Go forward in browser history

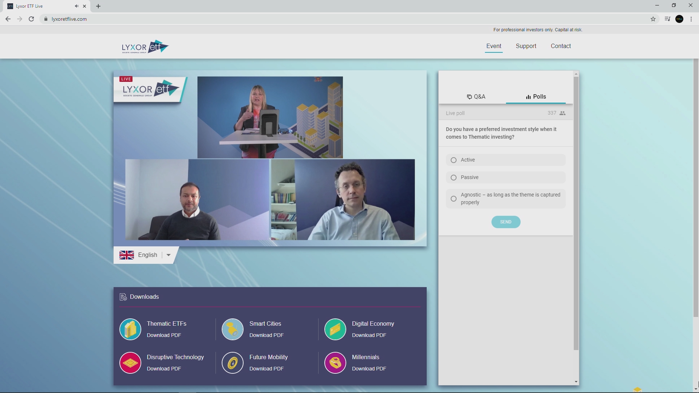pyautogui.click(x=20, y=19)
